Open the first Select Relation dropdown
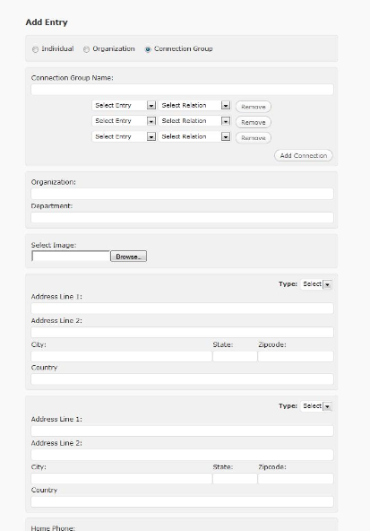Viewport: 370px width, 531px height. click(x=194, y=105)
